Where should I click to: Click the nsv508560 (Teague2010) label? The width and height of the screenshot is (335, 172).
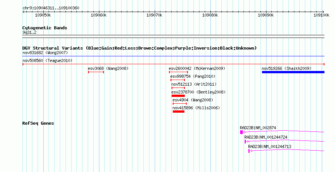pos(47,60)
